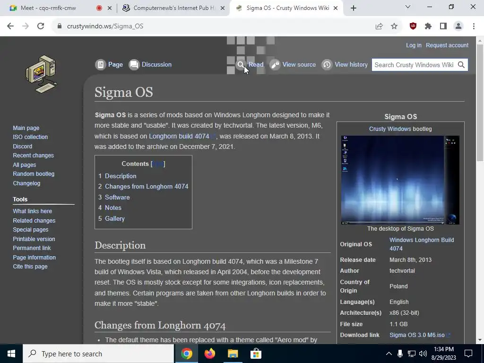484x363 pixels.
Task: Open the Windows Start button
Action: pyautogui.click(x=11, y=354)
